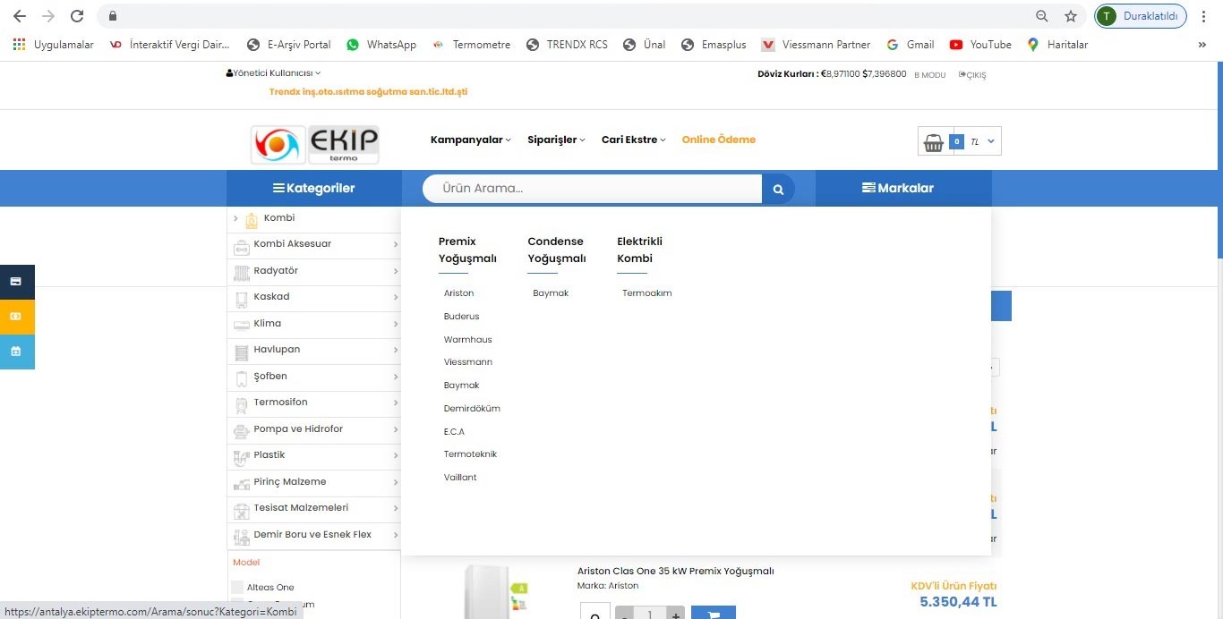1223x619 pixels.
Task: Select Vaillant brand link
Action: click(x=460, y=478)
